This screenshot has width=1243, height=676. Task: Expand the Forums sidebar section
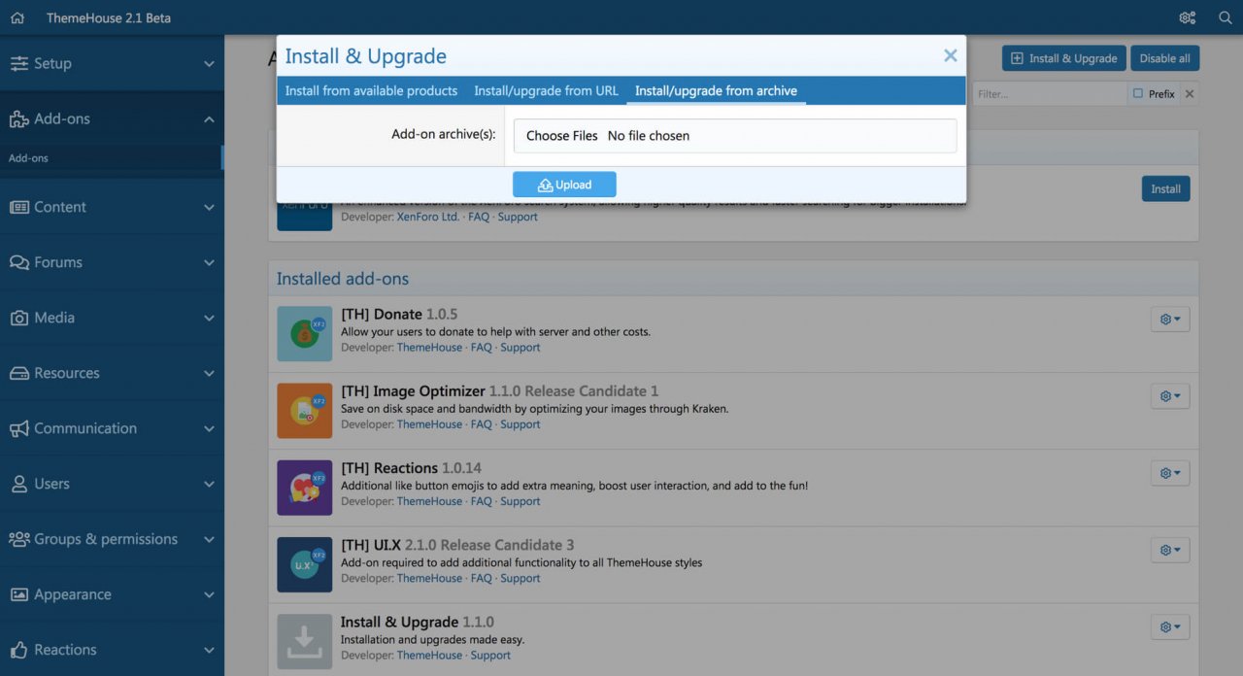click(112, 262)
